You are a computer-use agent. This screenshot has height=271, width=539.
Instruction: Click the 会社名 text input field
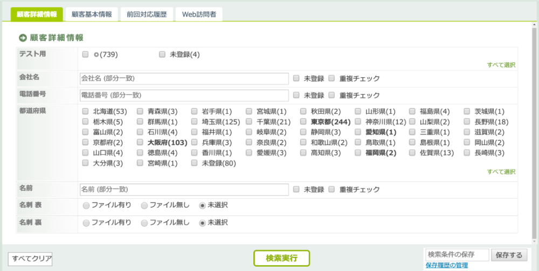(184, 78)
